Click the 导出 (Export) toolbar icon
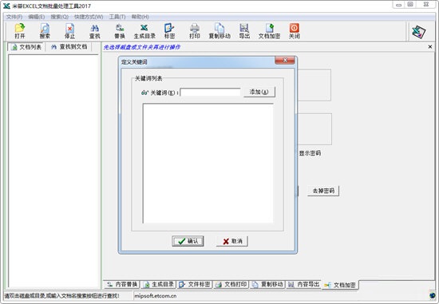The height and width of the screenshot is (304, 439). click(x=244, y=31)
